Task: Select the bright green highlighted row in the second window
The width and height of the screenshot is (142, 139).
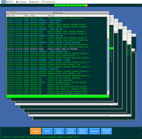Action: [111, 48]
